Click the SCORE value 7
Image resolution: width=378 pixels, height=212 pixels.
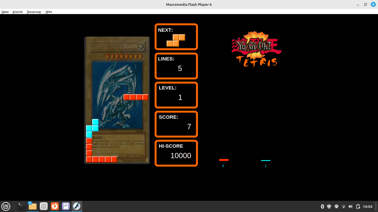tap(189, 127)
